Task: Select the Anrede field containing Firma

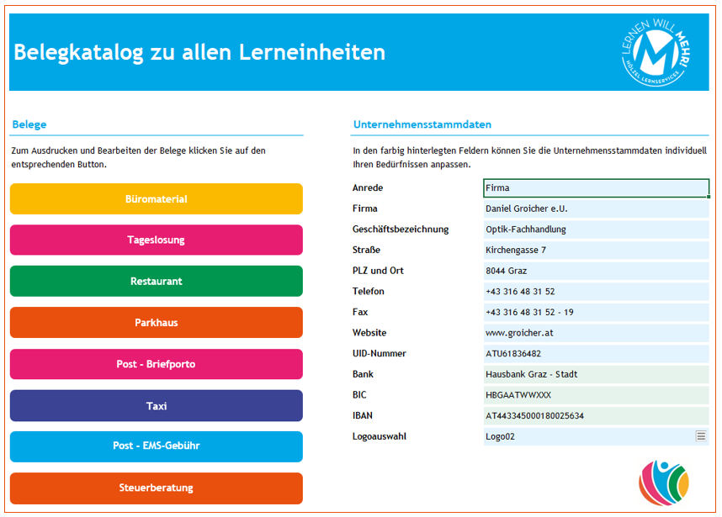Action: click(596, 187)
